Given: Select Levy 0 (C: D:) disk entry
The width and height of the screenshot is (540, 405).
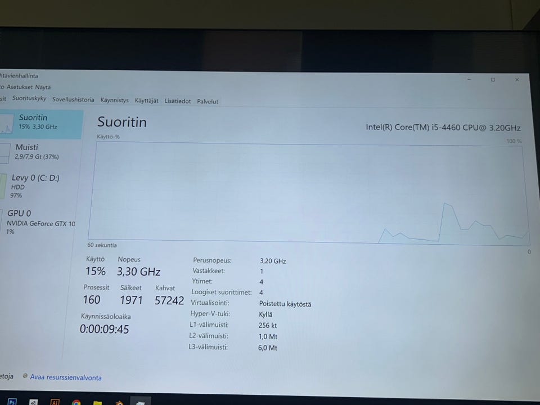Looking at the screenshot, I should pos(39,186).
